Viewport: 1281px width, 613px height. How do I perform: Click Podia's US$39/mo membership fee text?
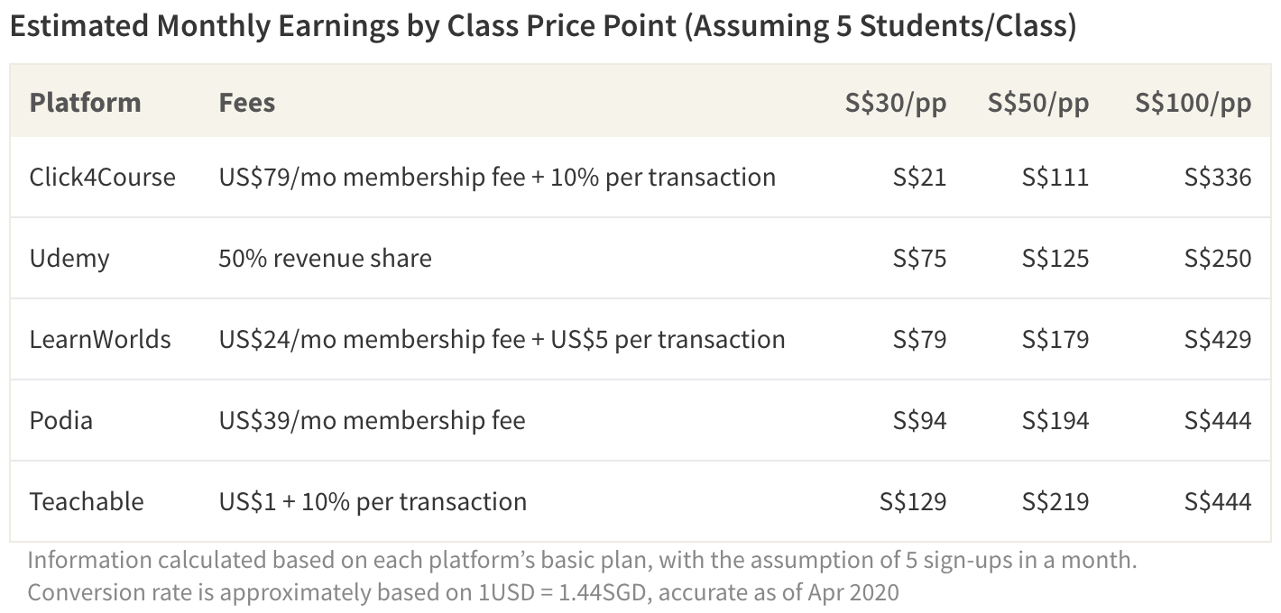(372, 420)
